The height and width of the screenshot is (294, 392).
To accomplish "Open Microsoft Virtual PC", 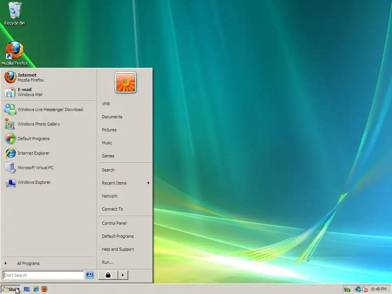I will tap(49, 168).
